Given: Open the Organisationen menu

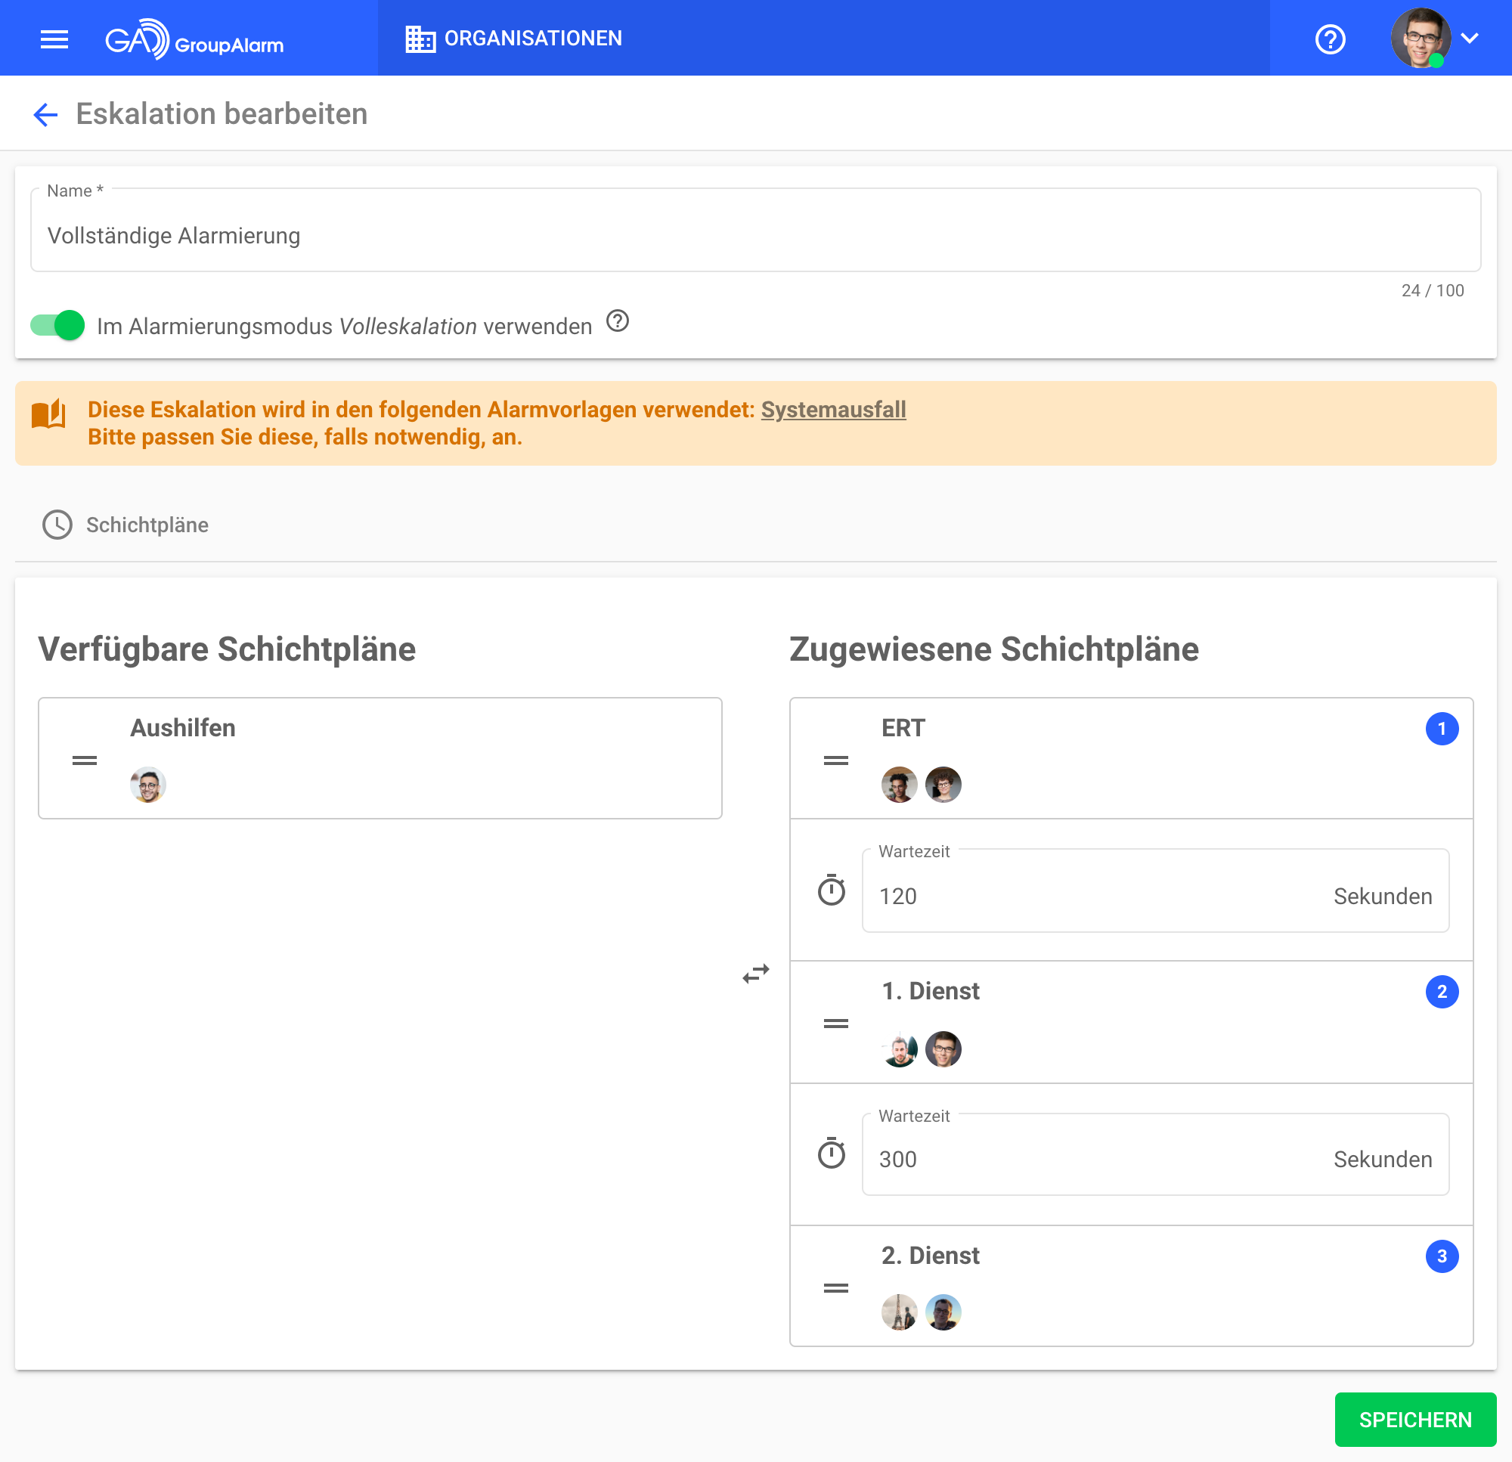Looking at the screenshot, I should point(514,39).
